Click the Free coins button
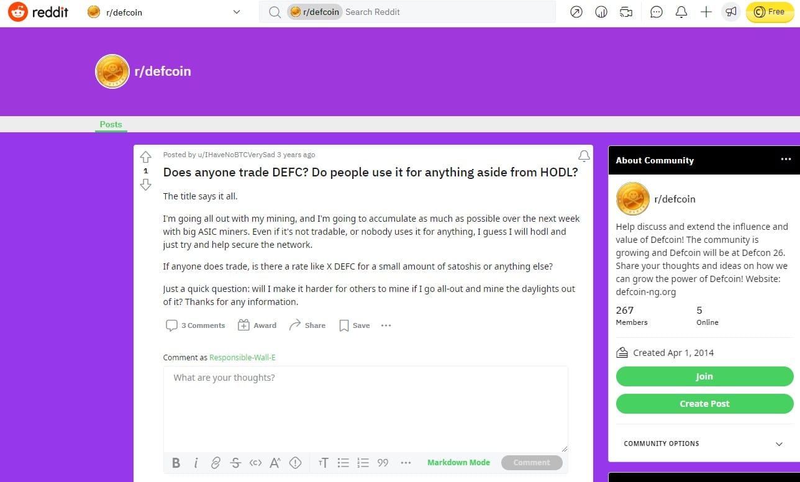The width and height of the screenshot is (800, 482). (x=770, y=12)
